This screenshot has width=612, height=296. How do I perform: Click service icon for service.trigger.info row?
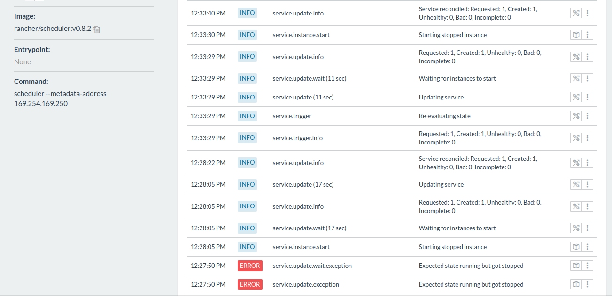576,138
